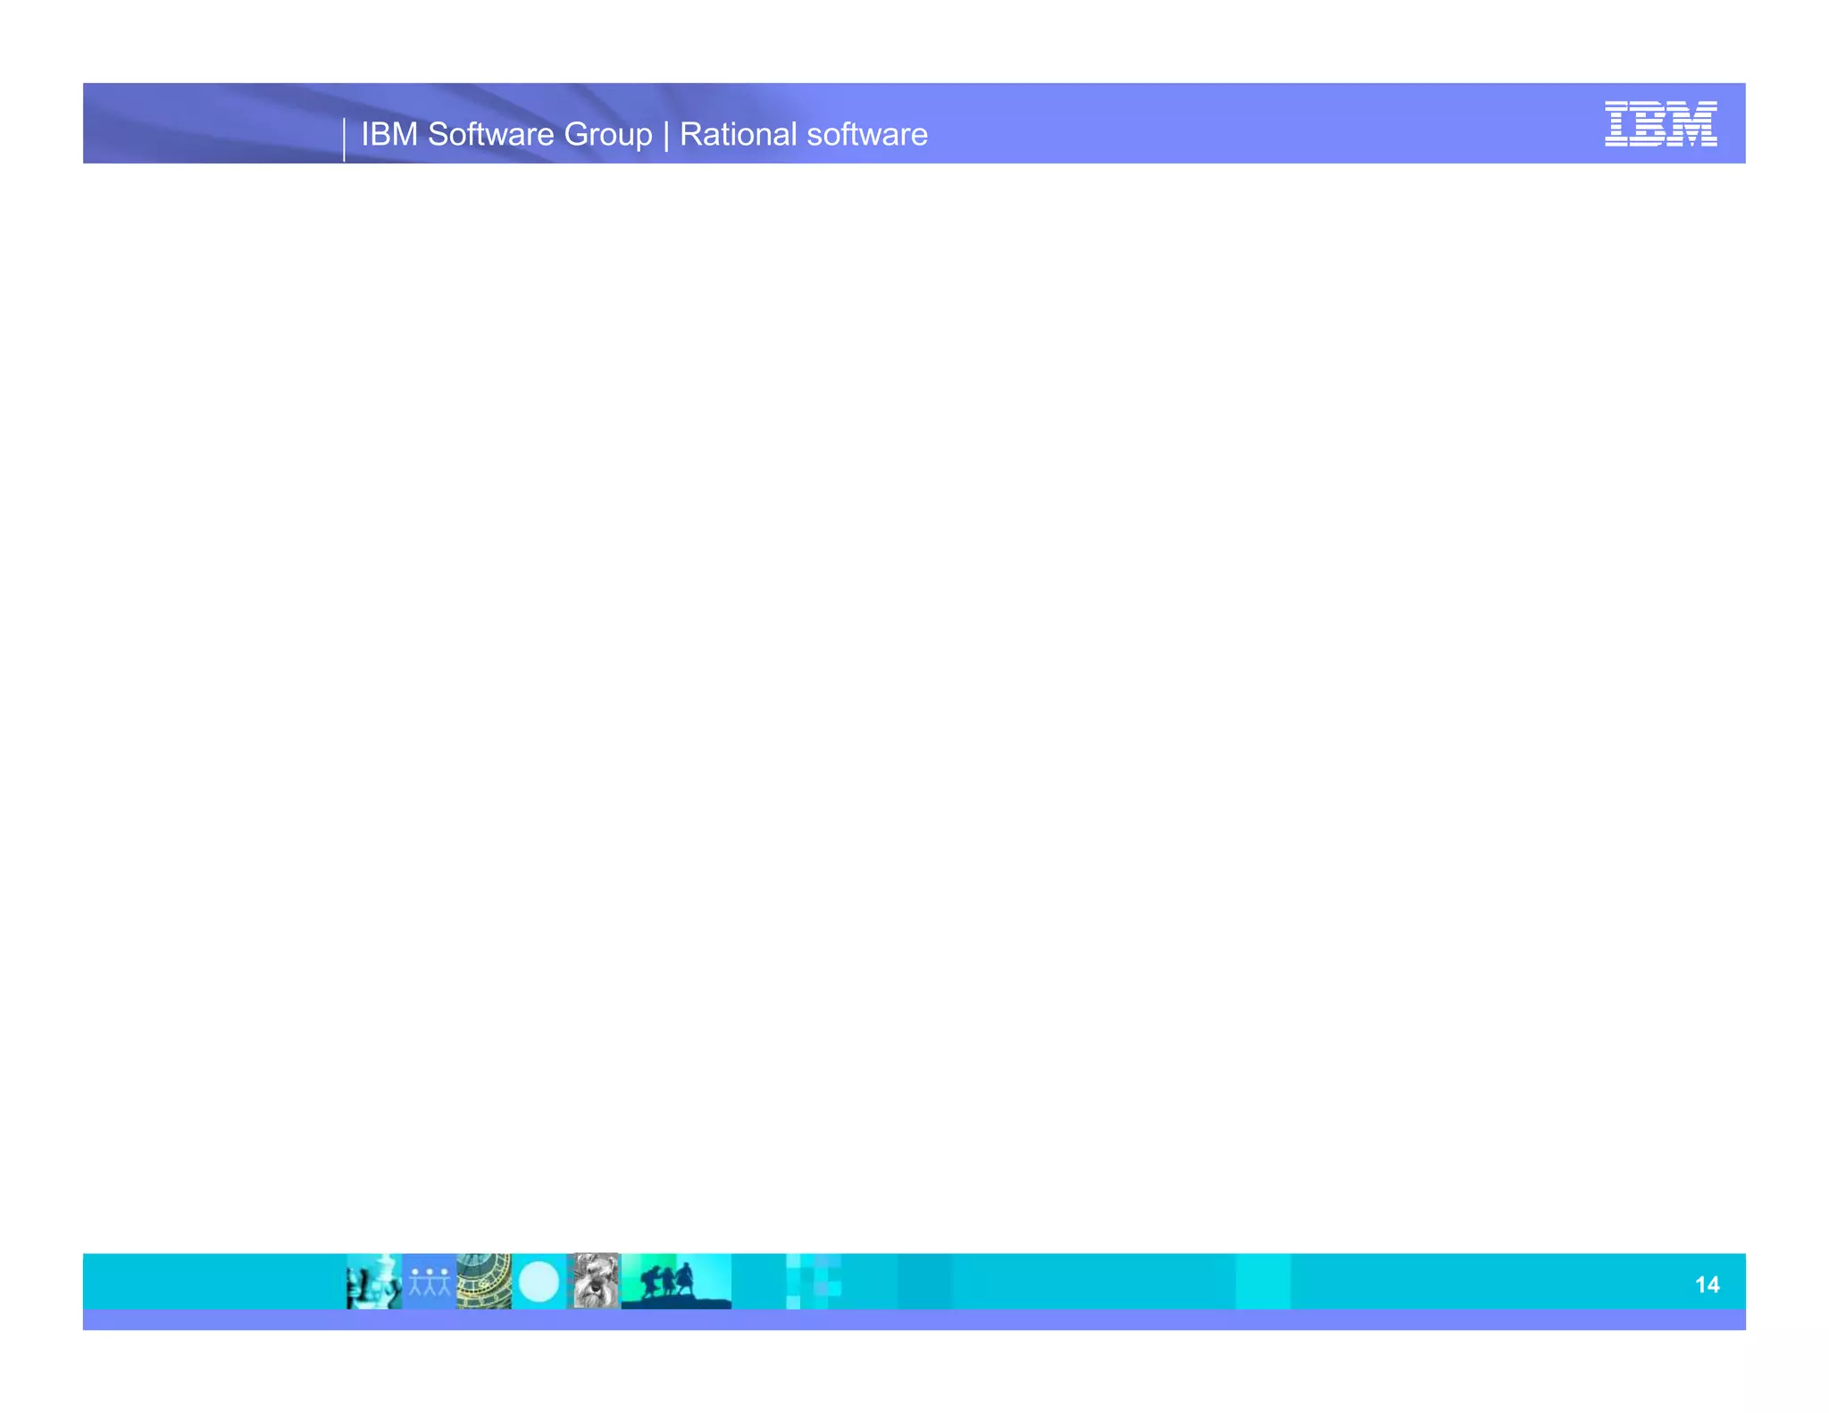Select the three people figures thumbnail
The height and width of the screenshot is (1413, 1829).
[x=430, y=1281]
